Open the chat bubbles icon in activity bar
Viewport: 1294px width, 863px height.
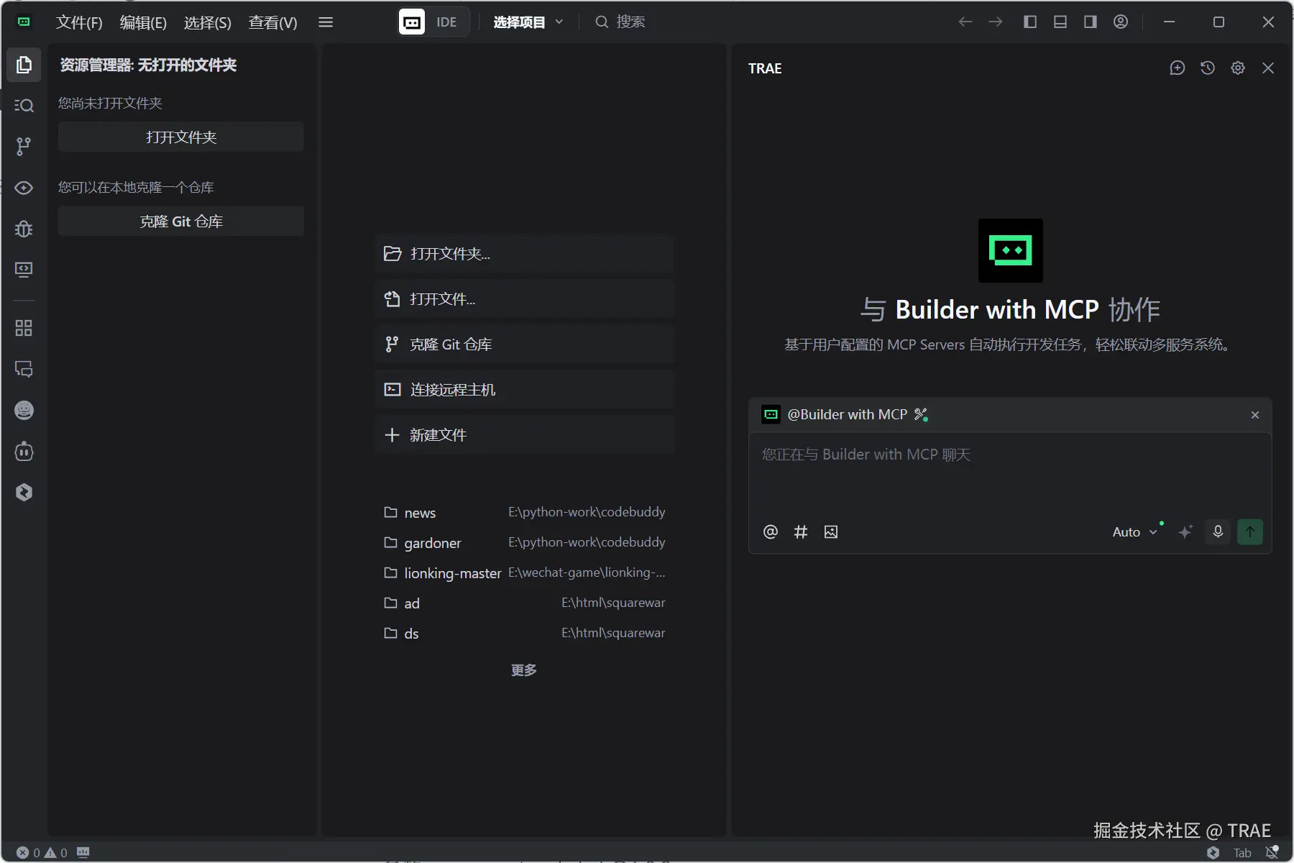tap(24, 369)
